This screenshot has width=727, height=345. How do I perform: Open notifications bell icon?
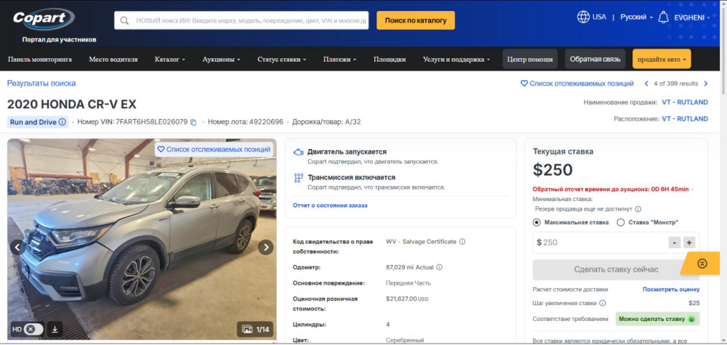[664, 17]
